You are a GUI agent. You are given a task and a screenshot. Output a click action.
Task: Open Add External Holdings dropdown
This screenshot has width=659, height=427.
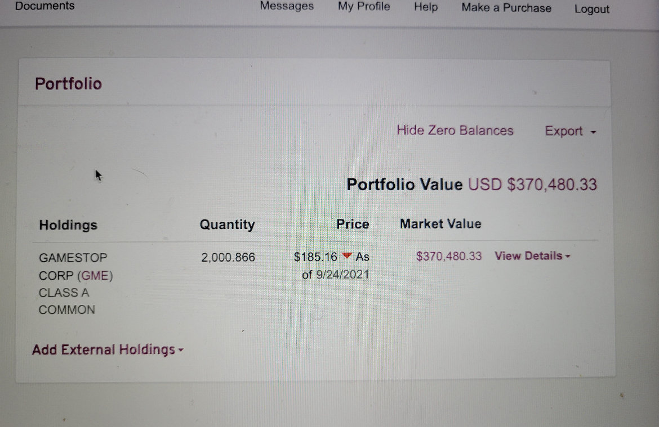point(108,349)
